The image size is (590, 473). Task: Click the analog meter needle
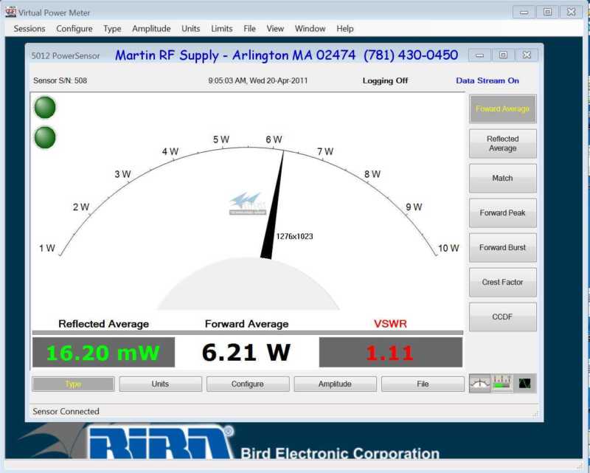pos(274,207)
